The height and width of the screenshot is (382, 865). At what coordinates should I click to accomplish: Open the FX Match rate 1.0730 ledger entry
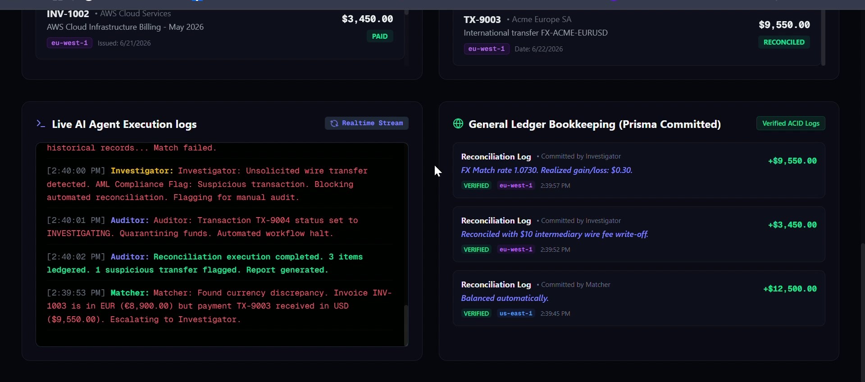click(639, 170)
